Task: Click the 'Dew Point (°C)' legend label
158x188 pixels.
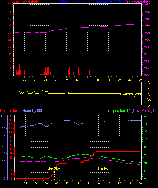Action: (x=145, y=111)
